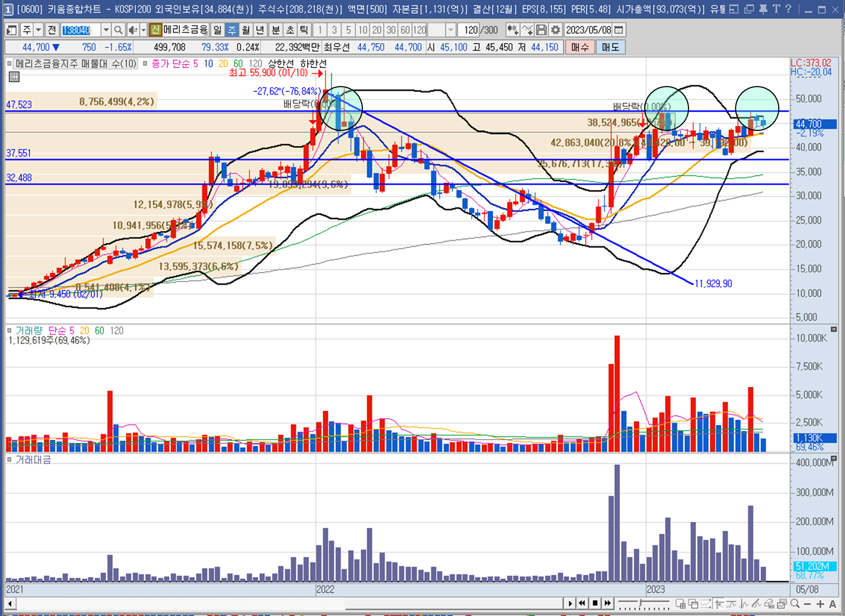Click the trend line indicator icon

731,604
